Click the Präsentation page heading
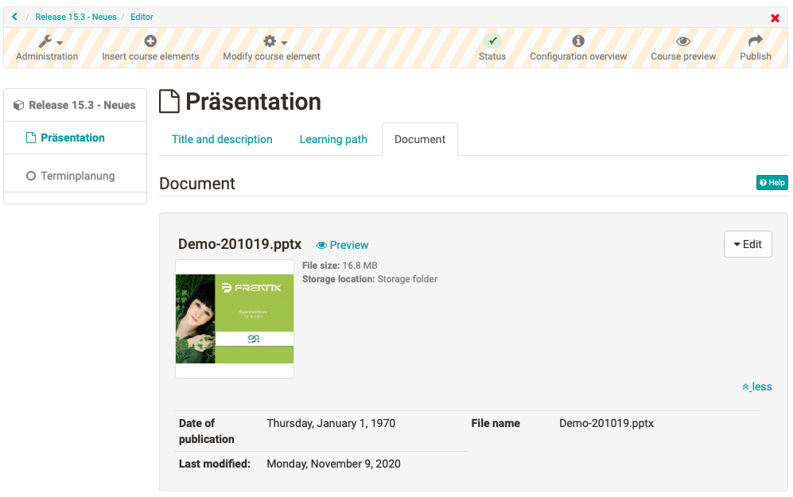The width and height of the screenshot is (793, 497). coord(253,102)
